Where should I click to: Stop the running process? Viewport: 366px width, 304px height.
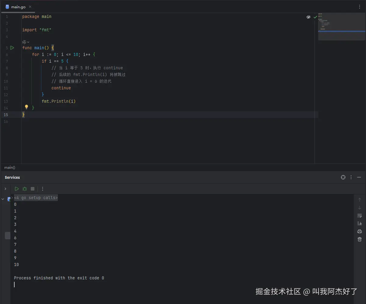click(x=33, y=189)
